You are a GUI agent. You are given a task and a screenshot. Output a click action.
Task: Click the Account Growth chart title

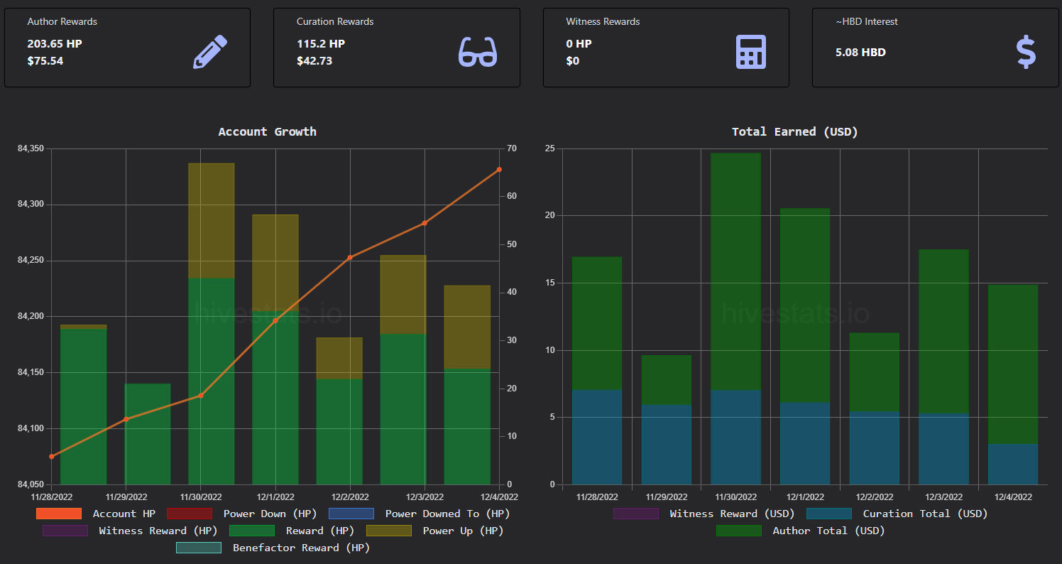(268, 131)
